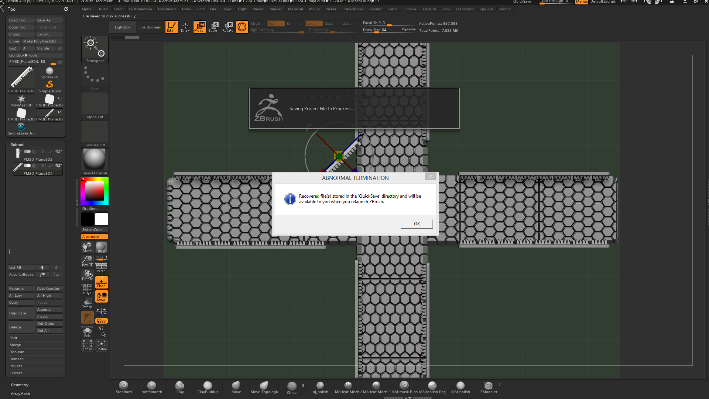Toggle Persp perspective view

point(101,268)
